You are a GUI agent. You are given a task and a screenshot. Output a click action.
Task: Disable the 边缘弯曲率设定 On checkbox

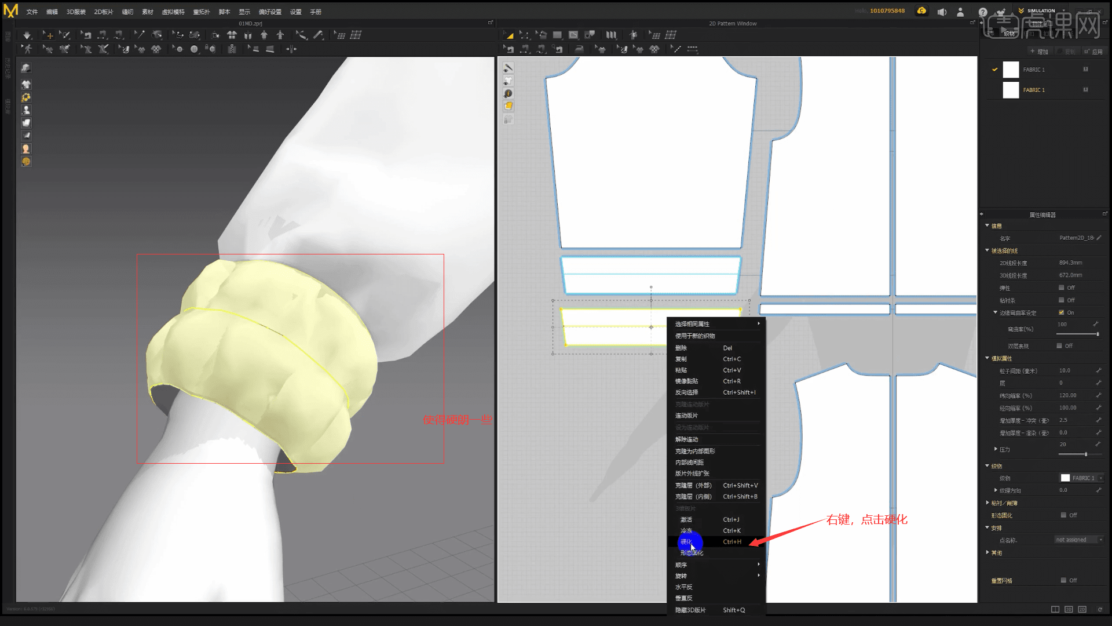[x=1062, y=312]
